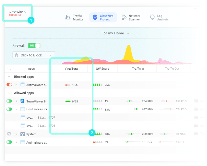The image size is (207, 166).
Task: Sort by the Apps column header
Action: pos(31,69)
